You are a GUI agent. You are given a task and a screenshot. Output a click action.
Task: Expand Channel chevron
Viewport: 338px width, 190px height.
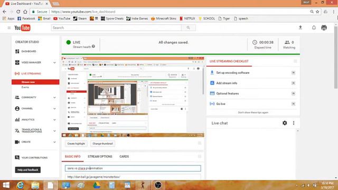pos(54,109)
